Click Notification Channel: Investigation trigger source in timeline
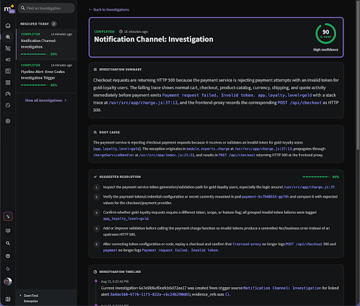Image resolution: width=360 pixels, height=306 pixels. [x=282, y=288]
